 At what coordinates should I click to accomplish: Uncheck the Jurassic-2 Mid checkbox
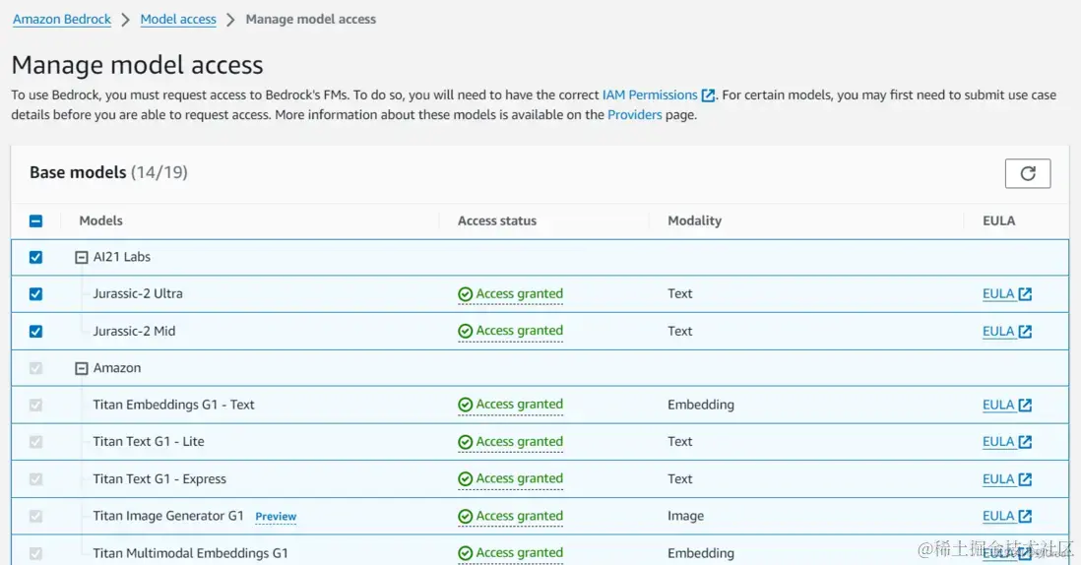[x=36, y=332]
